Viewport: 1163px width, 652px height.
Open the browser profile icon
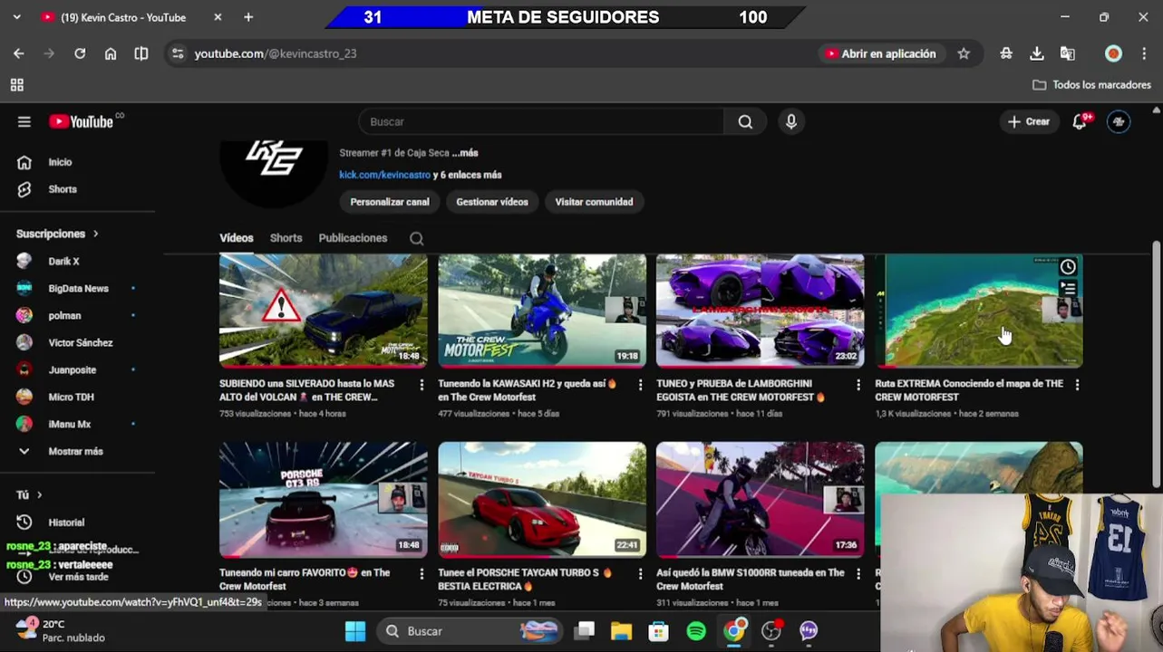click(x=1113, y=53)
